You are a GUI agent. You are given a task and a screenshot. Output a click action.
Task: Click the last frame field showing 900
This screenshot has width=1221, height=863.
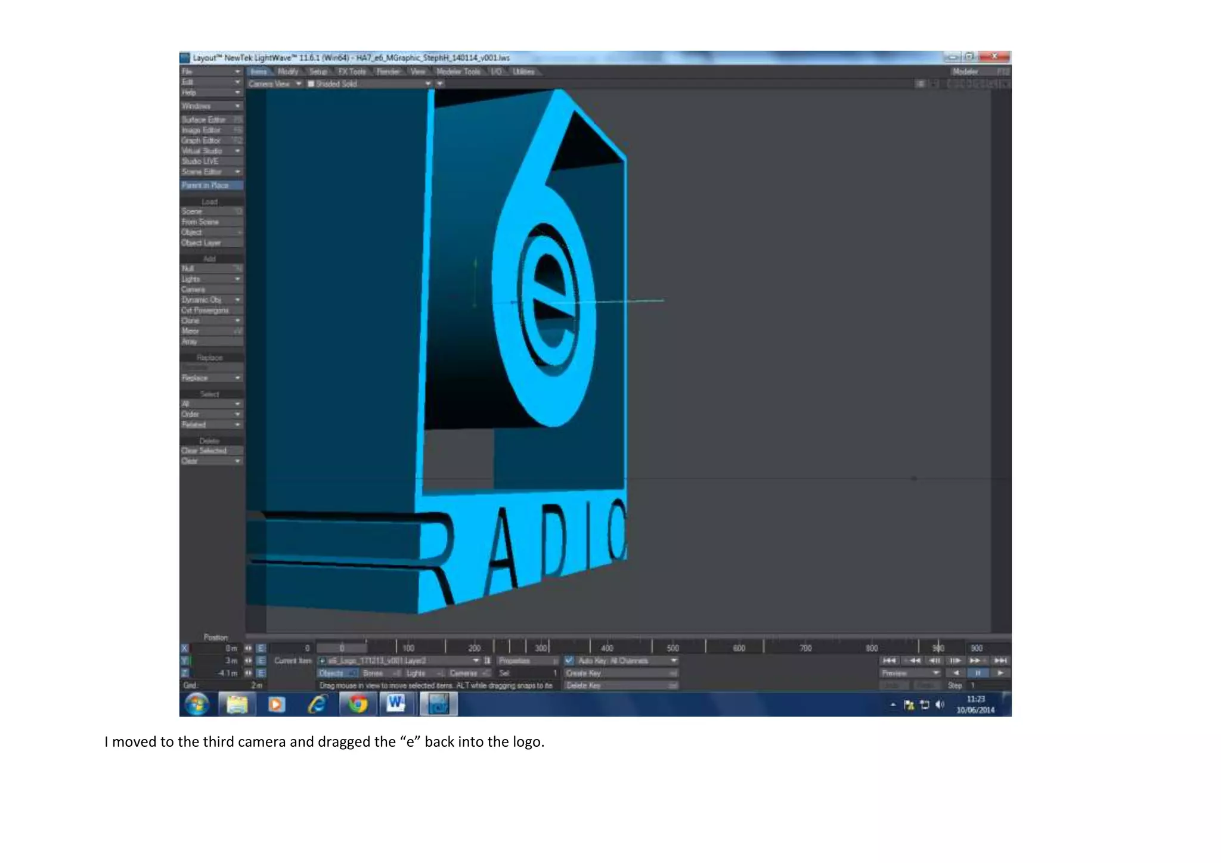(x=988, y=648)
